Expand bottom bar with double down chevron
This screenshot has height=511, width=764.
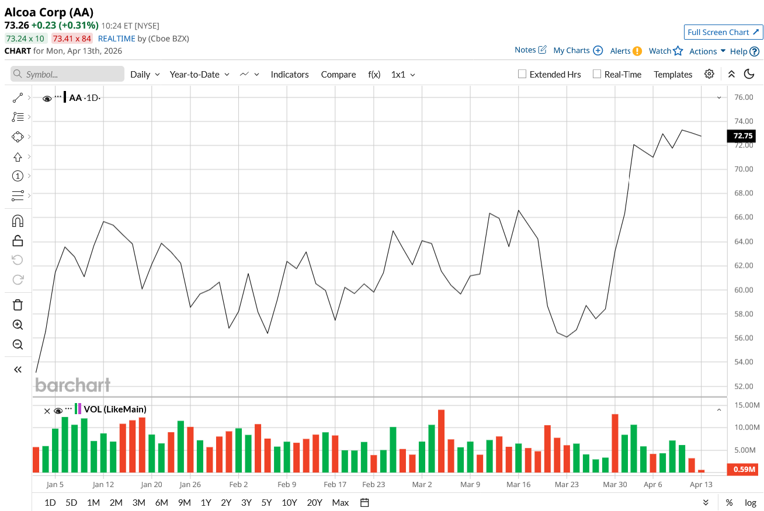pyautogui.click(x=706, y=503)
